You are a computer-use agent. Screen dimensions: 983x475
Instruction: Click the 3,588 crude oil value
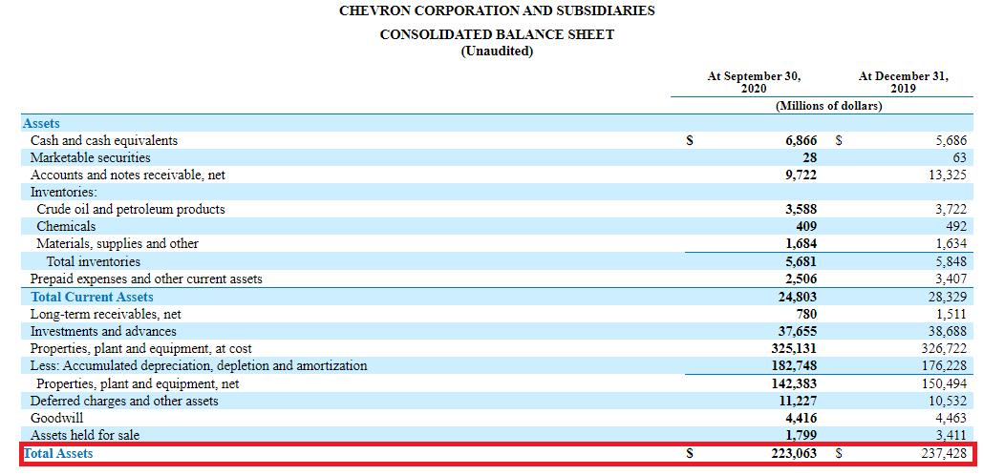click(x=801, y=209)
